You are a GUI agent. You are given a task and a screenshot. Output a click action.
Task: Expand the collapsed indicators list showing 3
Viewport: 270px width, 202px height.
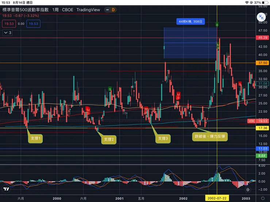(x=8, y=33)
